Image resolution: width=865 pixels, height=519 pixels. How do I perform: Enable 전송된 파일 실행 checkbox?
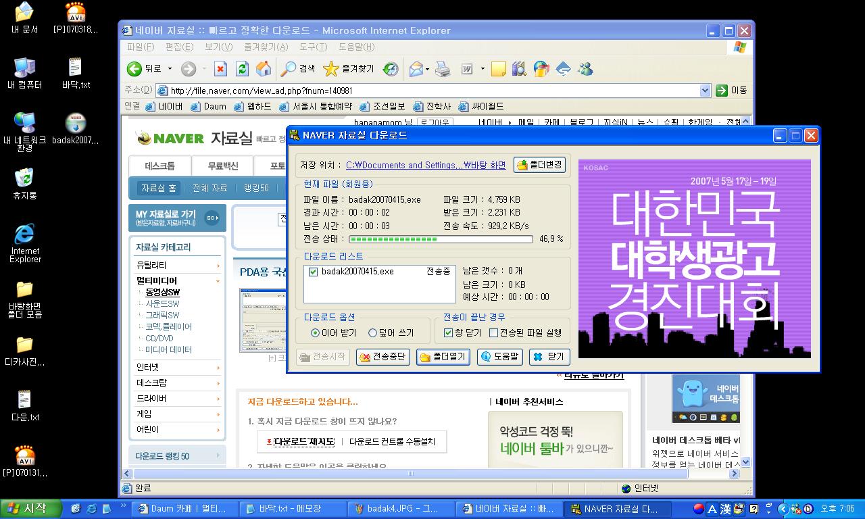[x=493, y=332]
